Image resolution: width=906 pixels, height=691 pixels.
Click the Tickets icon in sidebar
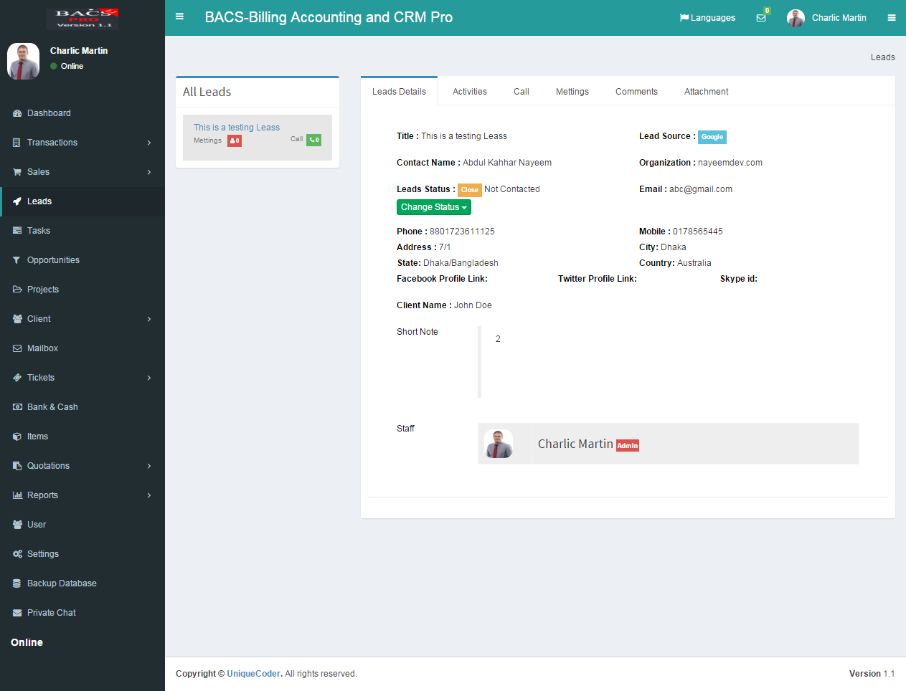pos(17,378)
